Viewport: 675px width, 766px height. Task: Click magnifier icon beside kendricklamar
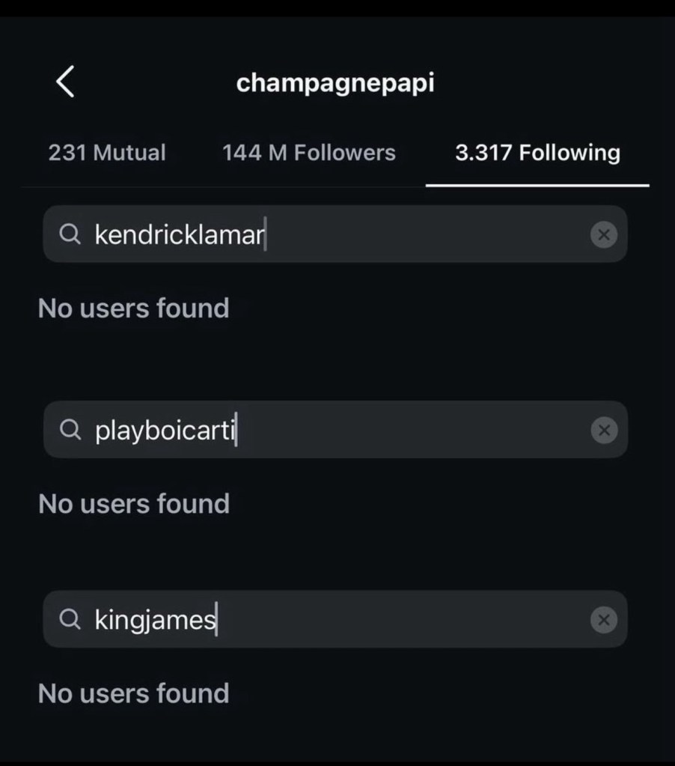(x=70, y=235)
